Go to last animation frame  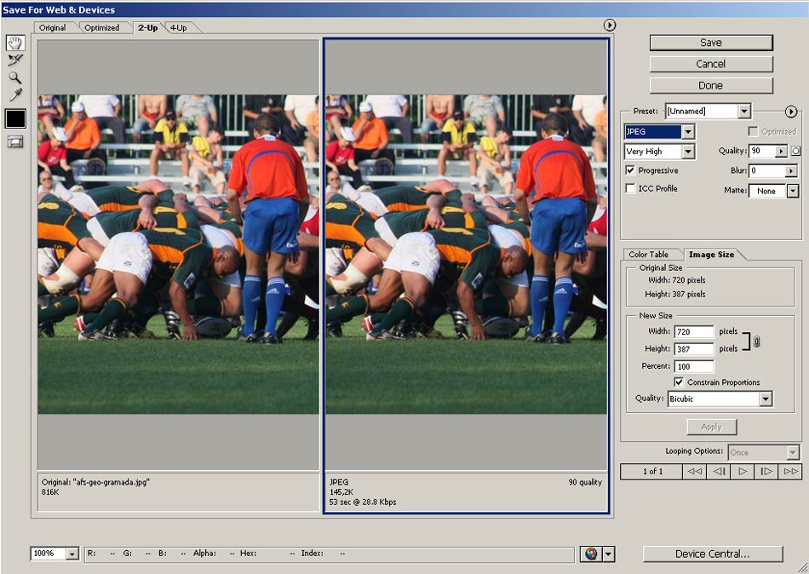coord(790,471)
